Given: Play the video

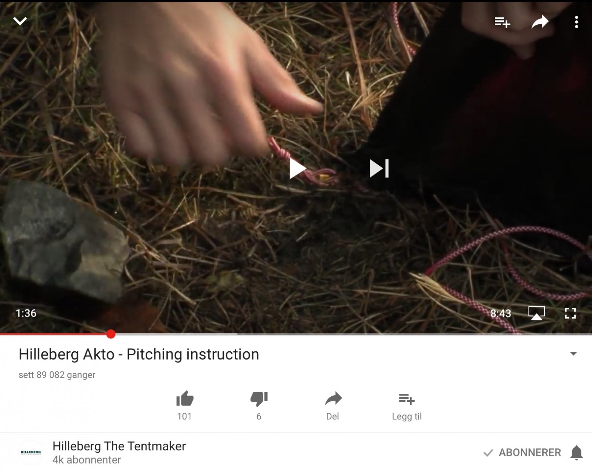Looking at the screenshot, I should (297, 169).
